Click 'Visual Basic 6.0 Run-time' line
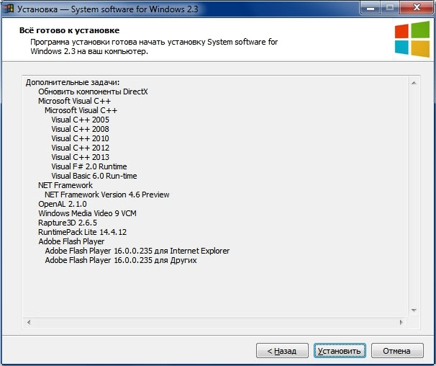The image size is (436, 366). (94, 176)
